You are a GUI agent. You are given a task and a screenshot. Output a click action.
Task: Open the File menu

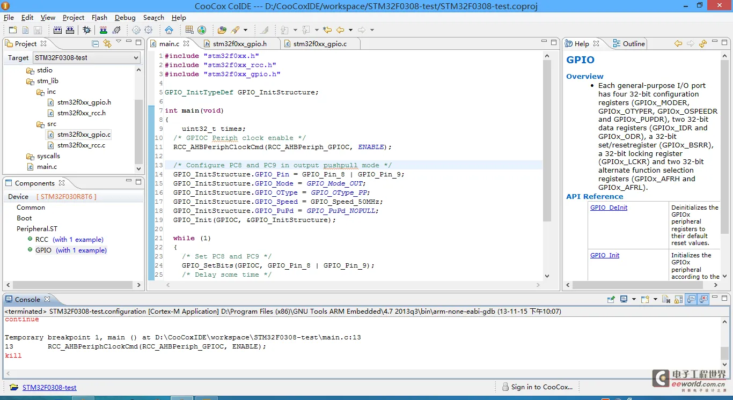point(9,17)
